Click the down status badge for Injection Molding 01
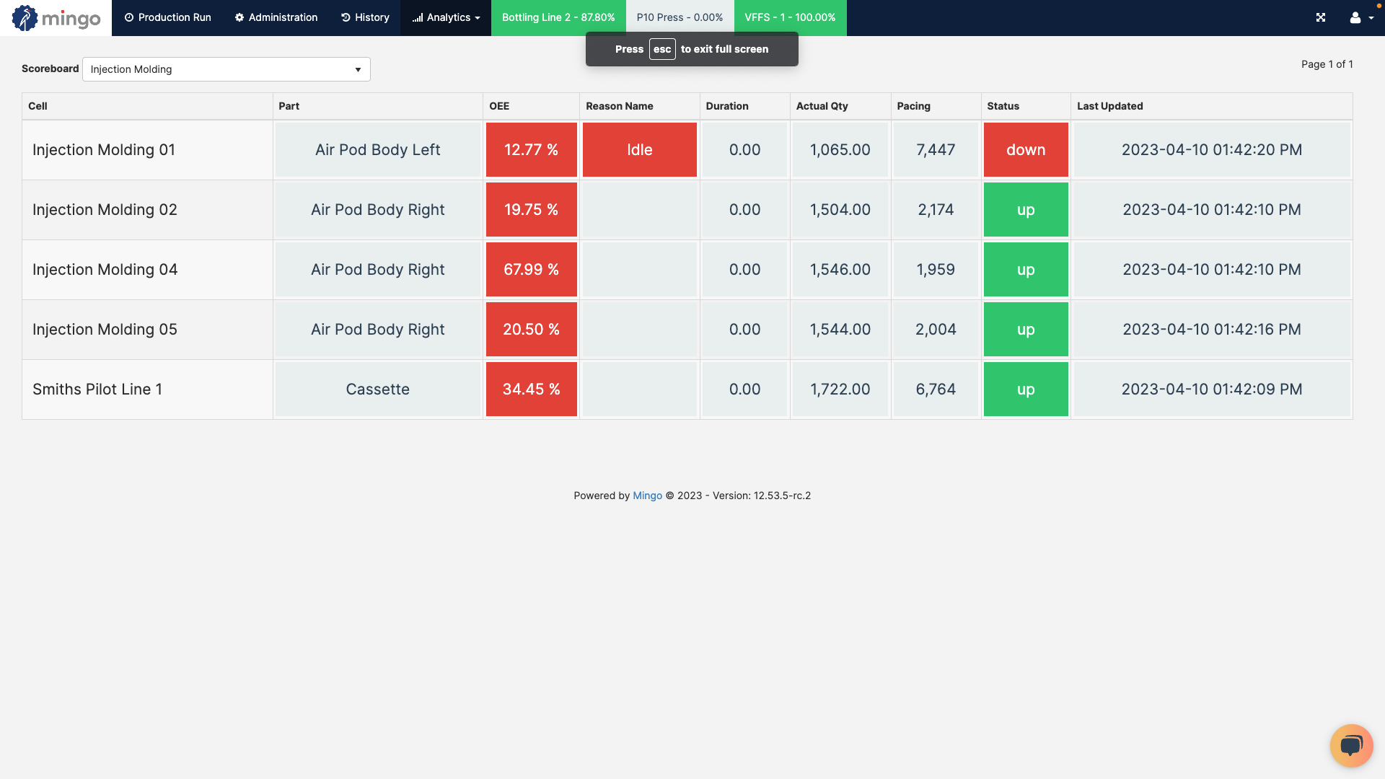Screen dimensions: 1385x779 (x=1025, y=149)
